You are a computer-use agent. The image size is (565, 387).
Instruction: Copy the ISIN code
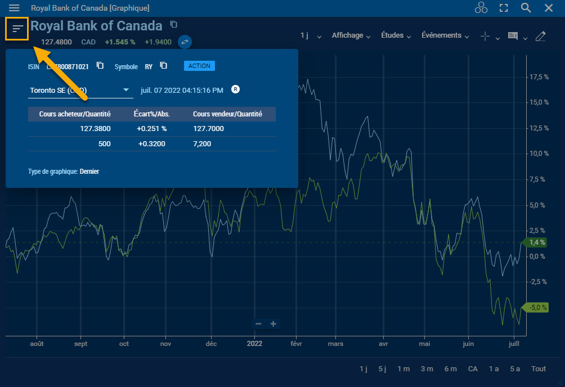[100, 66]
